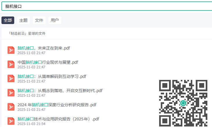This screenshot has width=212, height=130.
Task: Click the search box containing 脑机接口
Action: pos(107,6)
